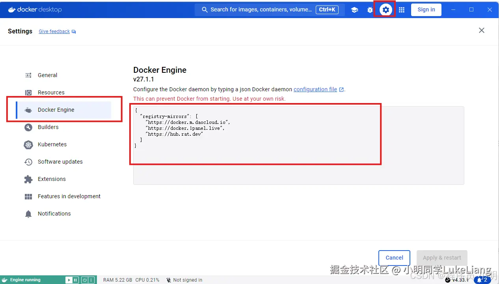Click the Ctrl+K shortcut badge
The height and width of the screenshot is (284, 499).
click(327, 10)
